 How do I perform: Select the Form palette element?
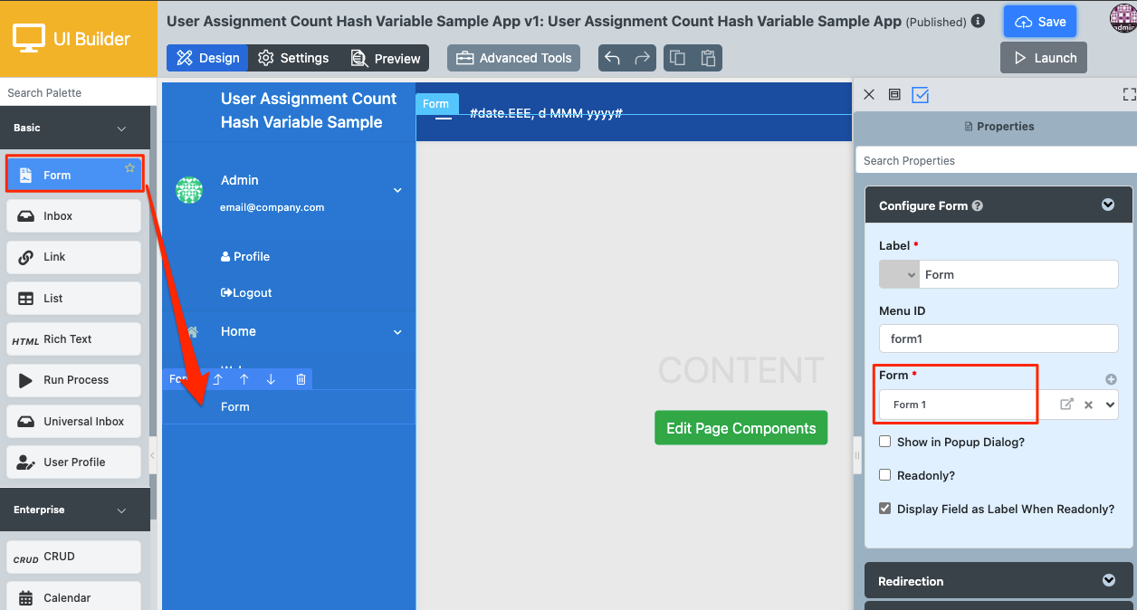pos(74,174)
